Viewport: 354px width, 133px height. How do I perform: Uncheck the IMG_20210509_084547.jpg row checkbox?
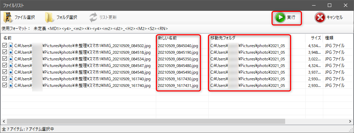5,66
